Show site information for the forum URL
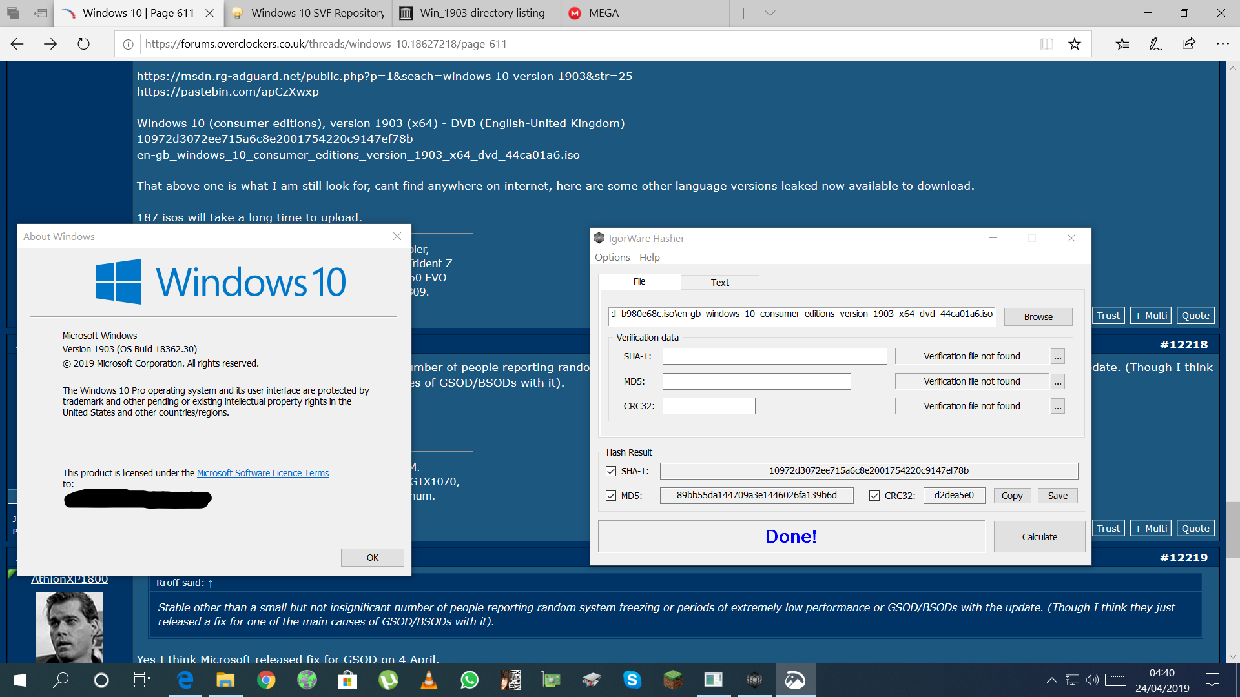The width and height of the screenshot is (1240, 697). [128, 45]
